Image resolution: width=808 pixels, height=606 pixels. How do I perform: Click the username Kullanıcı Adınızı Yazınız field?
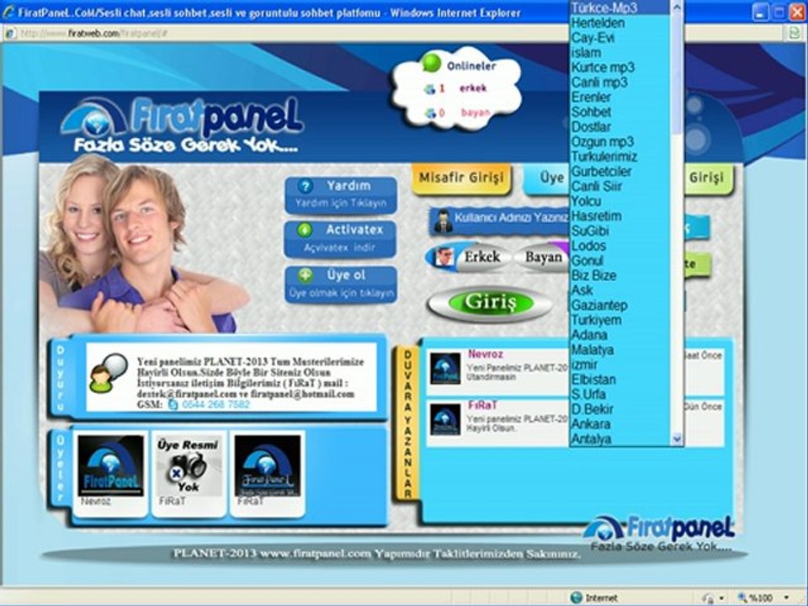(500, 221)
